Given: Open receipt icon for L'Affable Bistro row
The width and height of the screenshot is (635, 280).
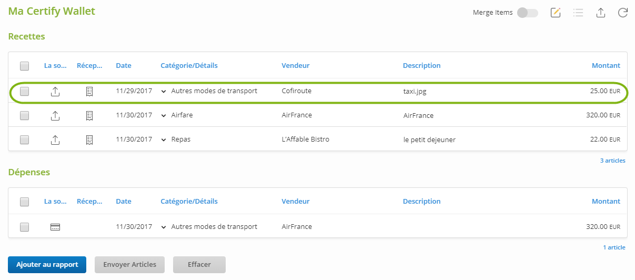Looking at the screenshot, I should tap(89, 139).
